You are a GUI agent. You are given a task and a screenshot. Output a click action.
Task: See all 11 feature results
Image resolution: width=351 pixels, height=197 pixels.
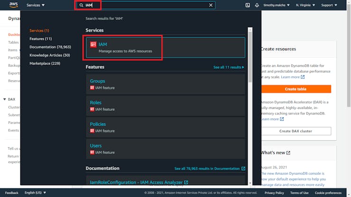pyautogui.click(x=229, y=67)
